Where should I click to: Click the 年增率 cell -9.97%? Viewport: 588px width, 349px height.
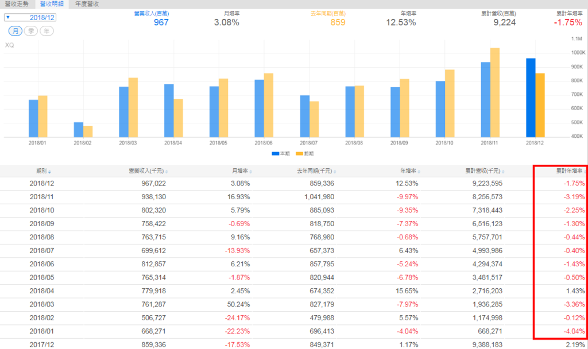[408, 197]
